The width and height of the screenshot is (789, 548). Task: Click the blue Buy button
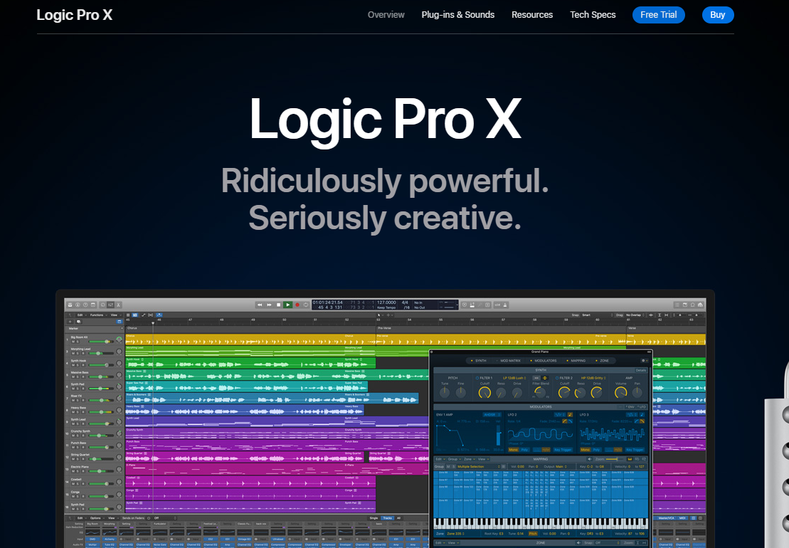718,15
